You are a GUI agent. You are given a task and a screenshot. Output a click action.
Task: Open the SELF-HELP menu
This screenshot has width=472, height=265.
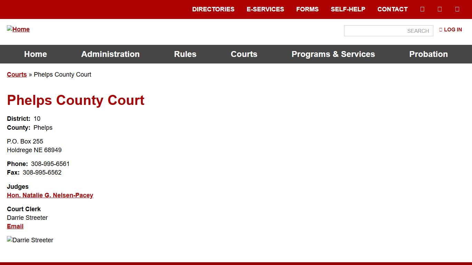(348, 9)
